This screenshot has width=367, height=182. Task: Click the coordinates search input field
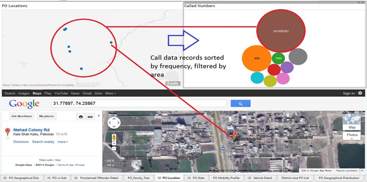139,103
